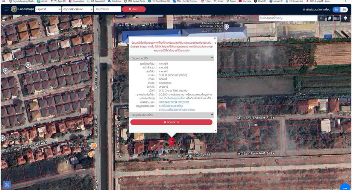This screenshot has height=190, width=352.
Task: Open the Treasury Department website link
Action: [x=174, y=98]
